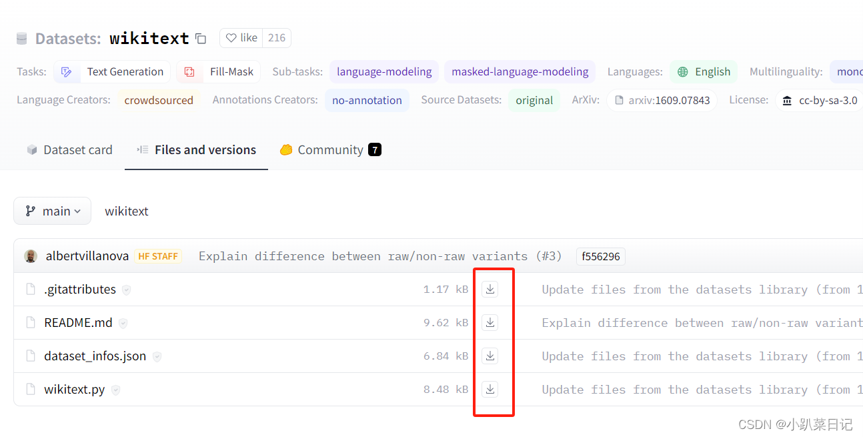Download the README.md file
The image size is (863, 437).
point(490,322)
